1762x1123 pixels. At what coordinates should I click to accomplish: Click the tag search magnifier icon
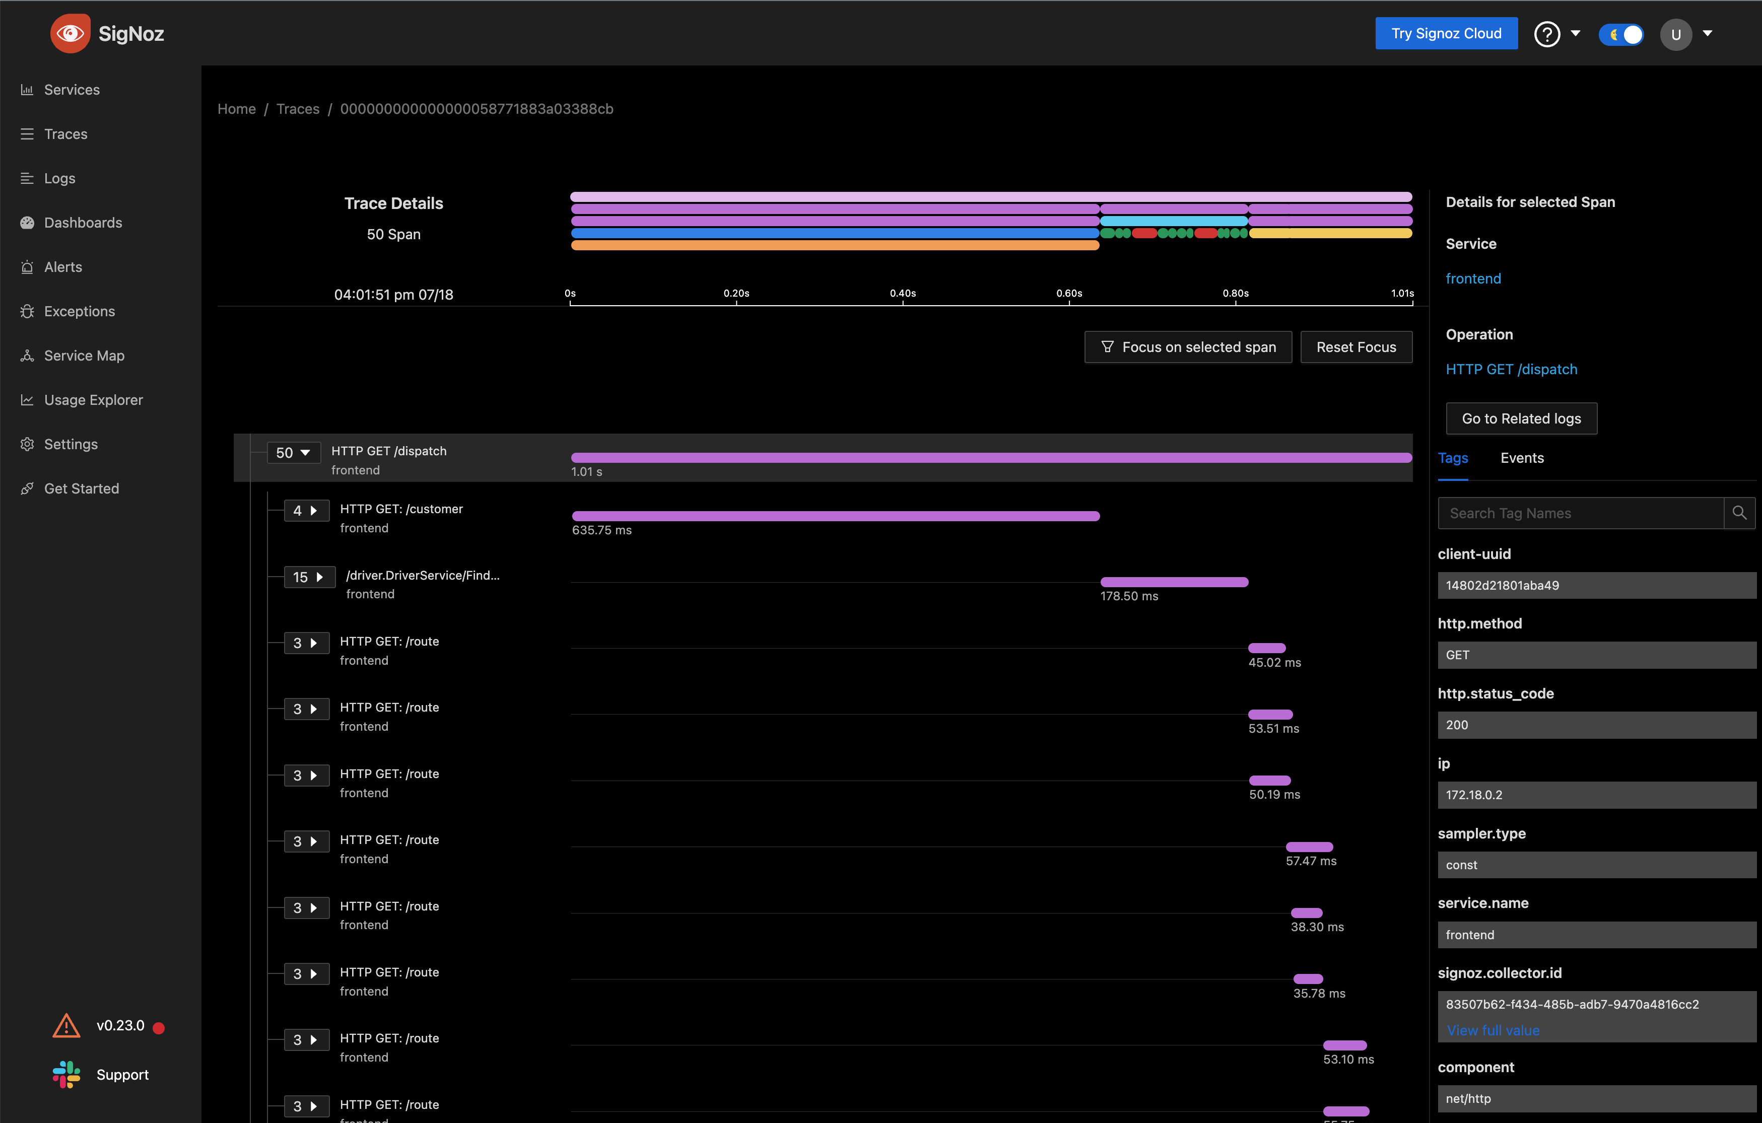[x=1739, y=513]
